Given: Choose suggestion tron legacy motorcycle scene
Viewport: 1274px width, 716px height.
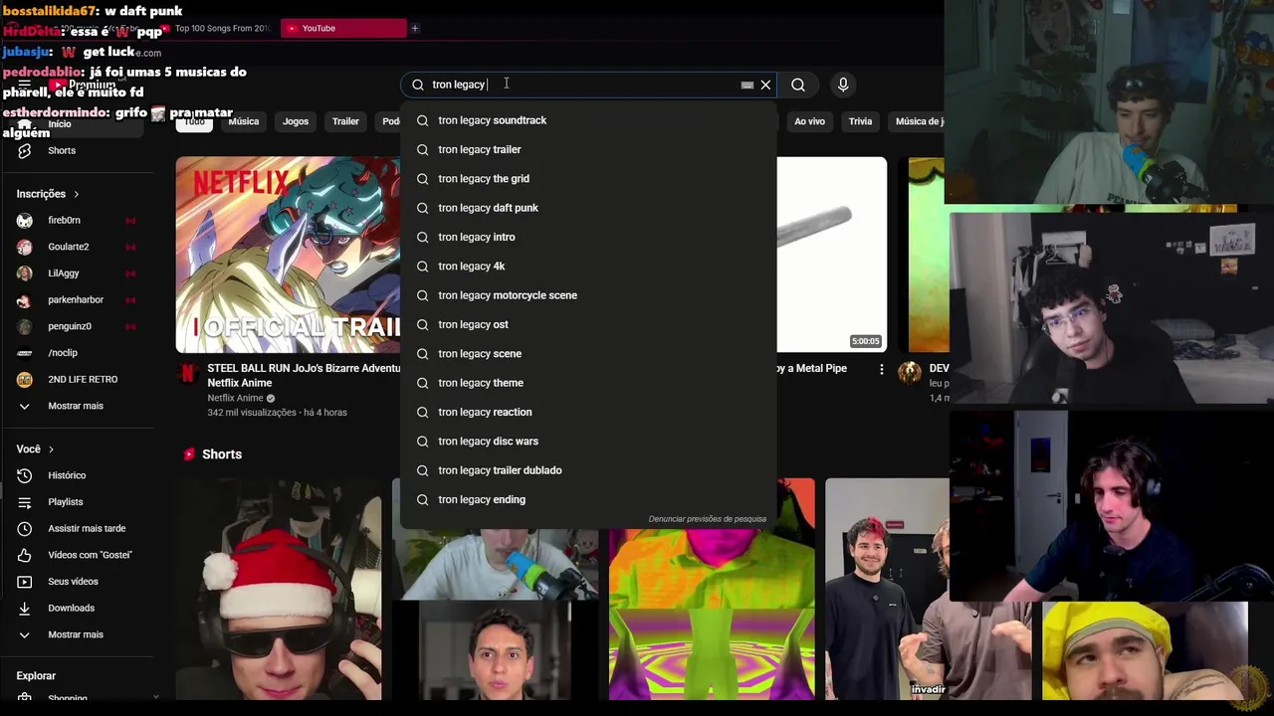Looking at the screenshot, I should click(x=588, y=295).
